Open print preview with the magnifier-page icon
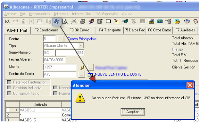Viewport: 200px width, 123px height. click(x=65, y=21)
